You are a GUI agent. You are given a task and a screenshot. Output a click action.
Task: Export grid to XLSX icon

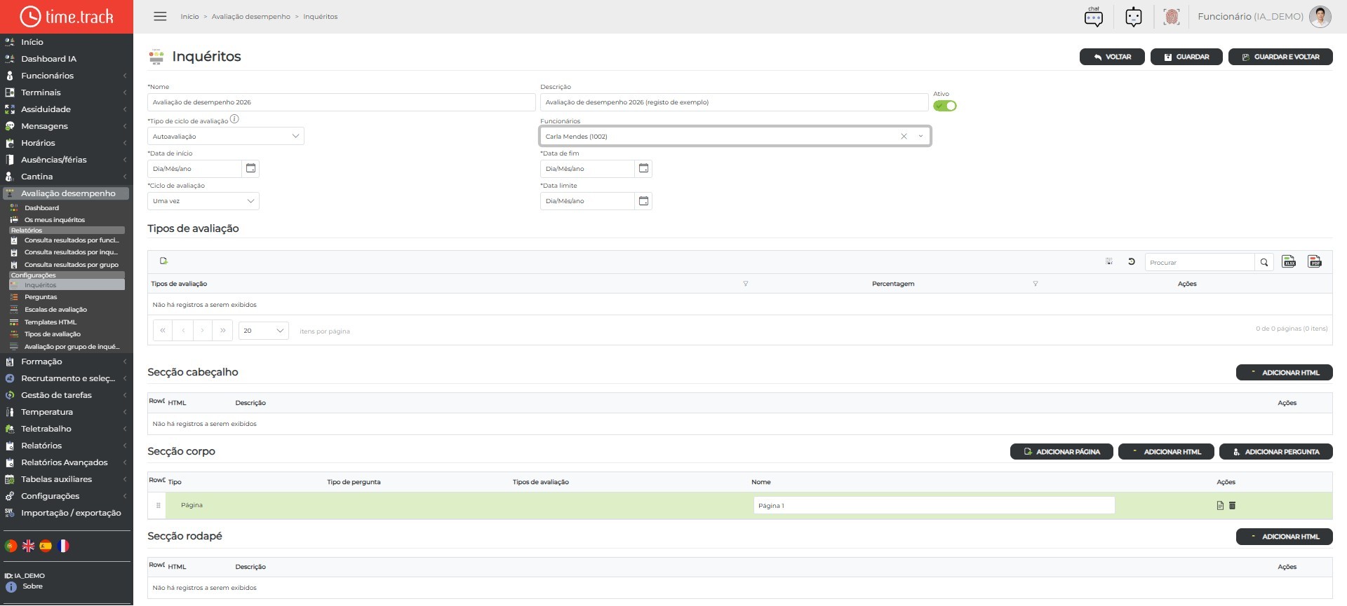[x=1289, y=261]
